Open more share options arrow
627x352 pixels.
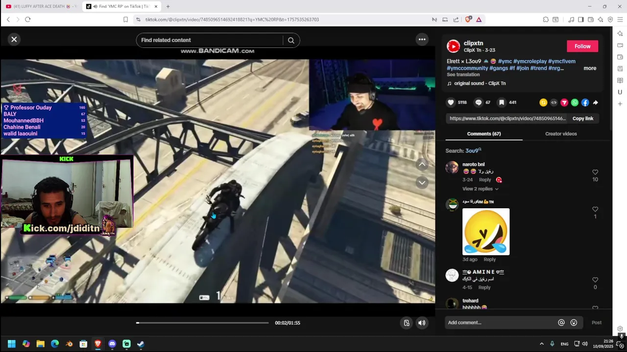[595, 103]
